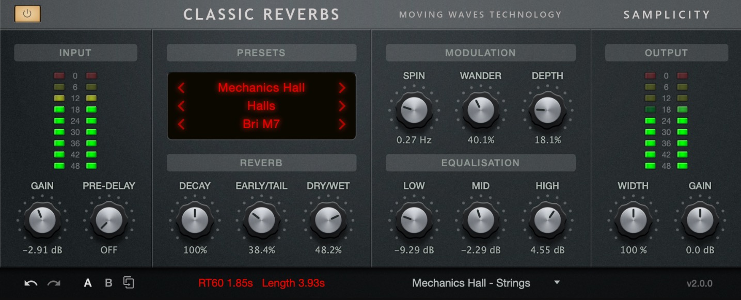The height and width of the screenshot is (300, 741).
Task: Click the LOW equalisation knob
Action: [414, 220]
